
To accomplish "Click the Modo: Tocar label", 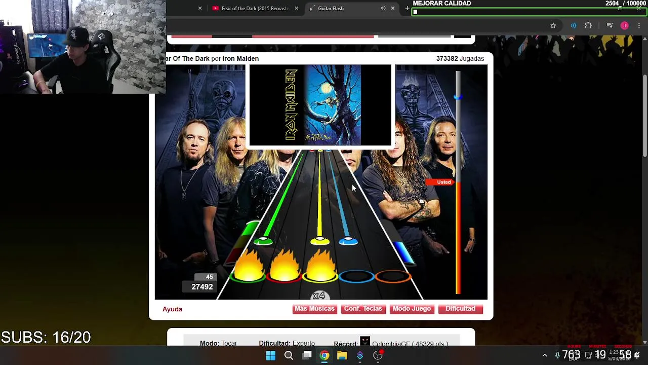I will [218, 343].
